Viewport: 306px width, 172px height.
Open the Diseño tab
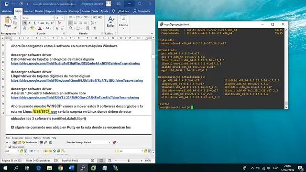pos(39,11)
